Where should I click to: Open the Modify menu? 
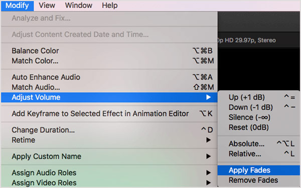click(x=17, y=6)
